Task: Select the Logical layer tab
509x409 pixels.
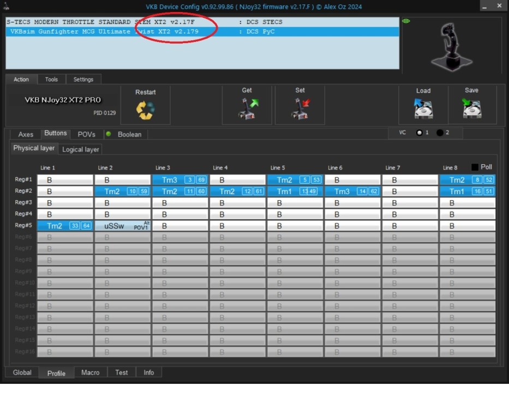Action: tap(81, 149)
